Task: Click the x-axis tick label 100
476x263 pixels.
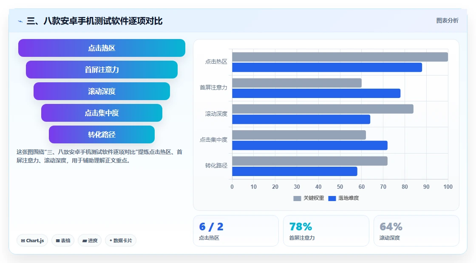Action: (448, 187)
